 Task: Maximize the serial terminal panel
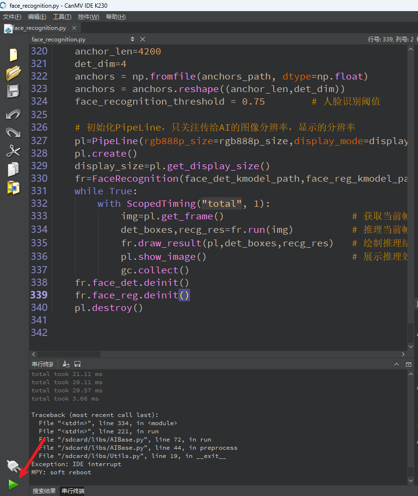pos(408,364)
